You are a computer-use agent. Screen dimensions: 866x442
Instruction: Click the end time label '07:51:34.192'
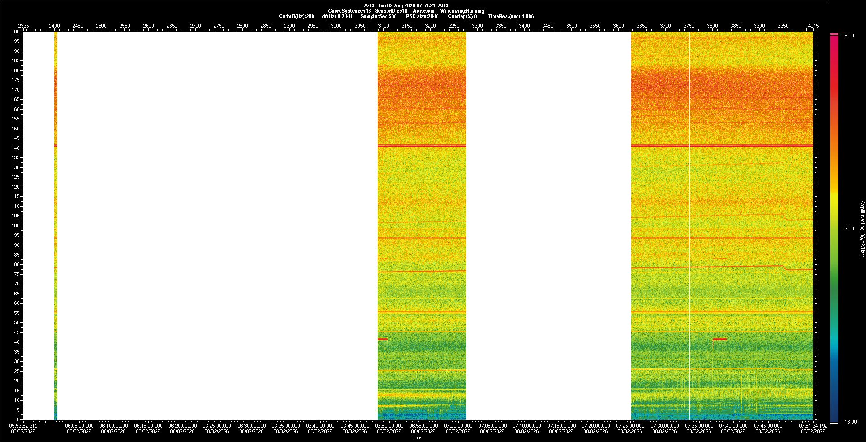tap(813, 425)
